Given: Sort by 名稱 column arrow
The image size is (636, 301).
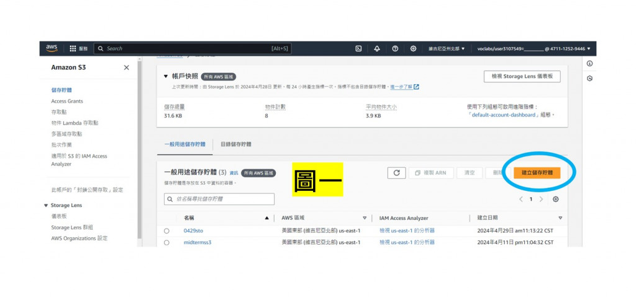Looking at the screenshot, I should point(266,218).
